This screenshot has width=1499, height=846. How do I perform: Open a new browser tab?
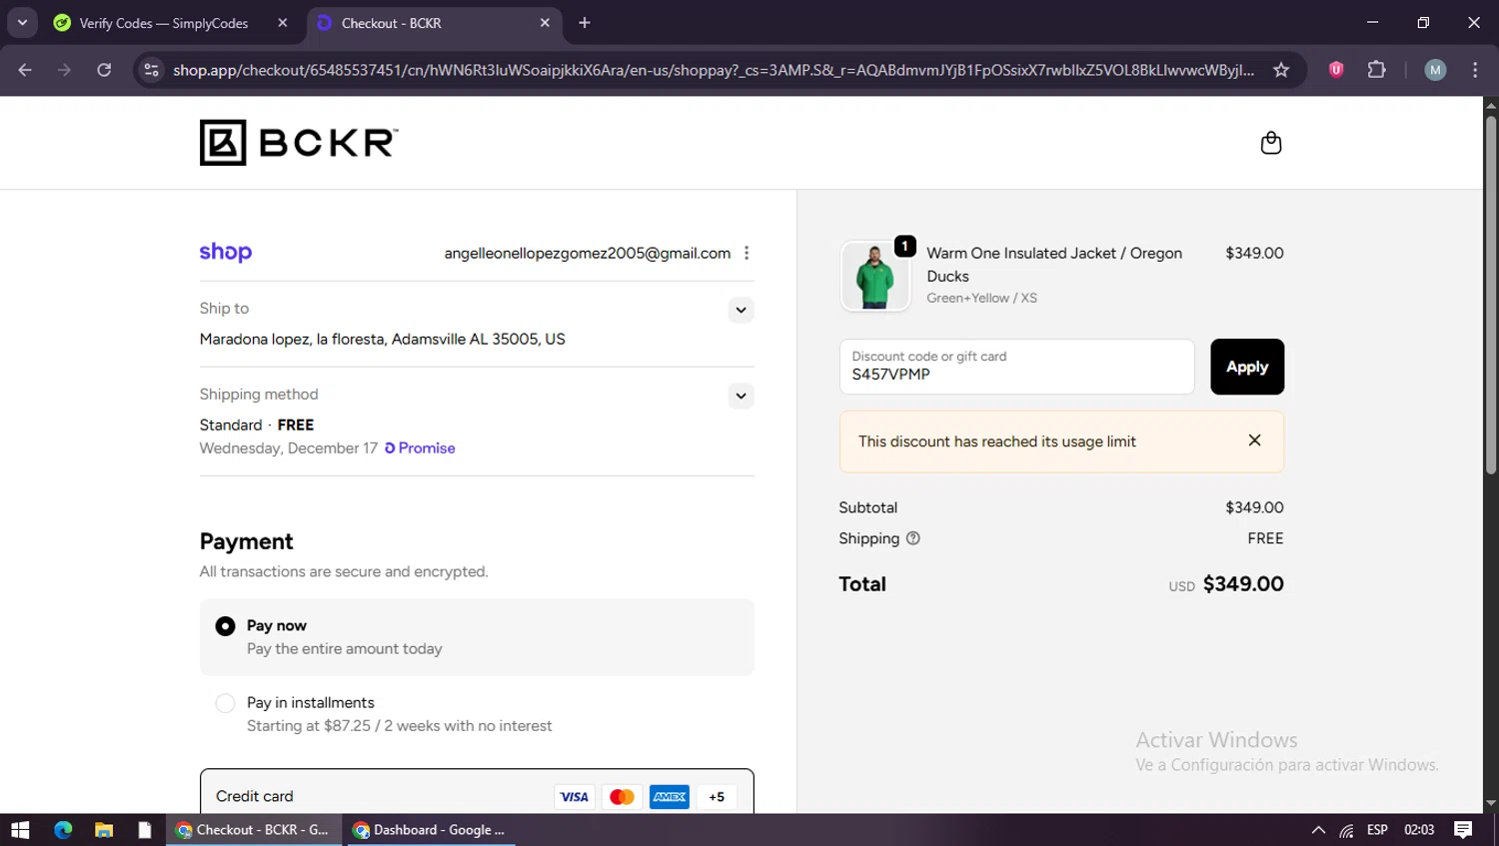pos(585,23)
